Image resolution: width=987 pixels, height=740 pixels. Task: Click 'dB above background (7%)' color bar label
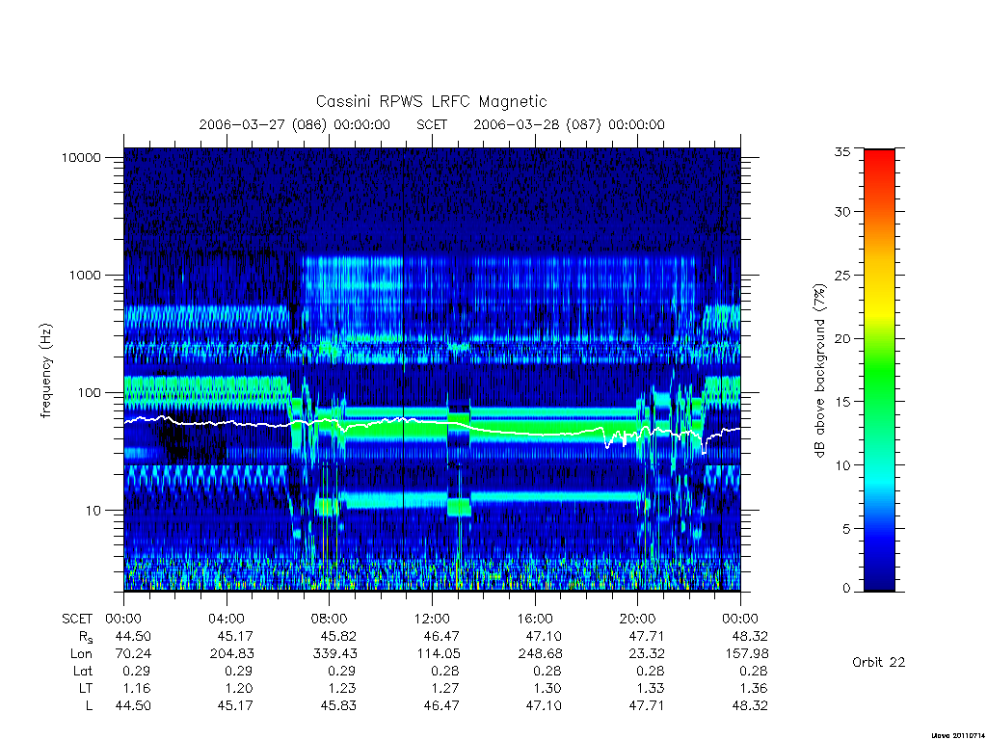[819, 371]
